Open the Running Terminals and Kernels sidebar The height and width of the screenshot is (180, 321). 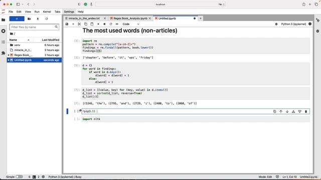4,31
